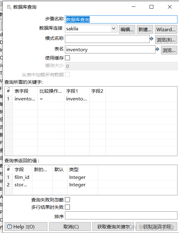
Task: Toggle the 使用缓存 checkbox
Action: (x=67, y=58)
